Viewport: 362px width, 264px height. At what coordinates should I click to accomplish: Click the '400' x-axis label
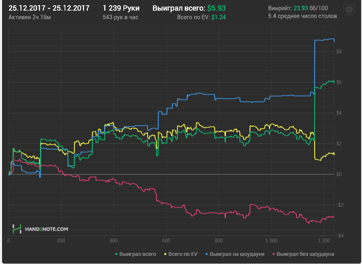[x=114, y=241]
